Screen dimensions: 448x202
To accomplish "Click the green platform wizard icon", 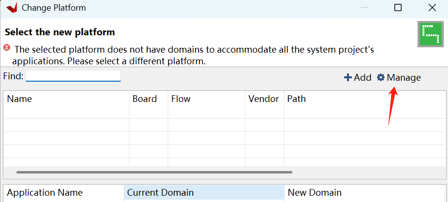I will pyautogui.click(x=431, y=34).
